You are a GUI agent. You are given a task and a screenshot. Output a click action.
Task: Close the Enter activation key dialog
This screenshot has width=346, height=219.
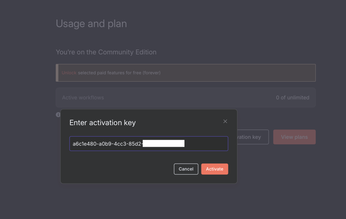pyautogui.click(x=225, y=121)
